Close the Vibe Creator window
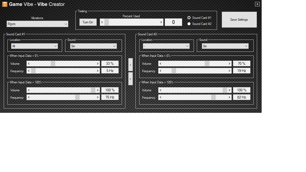The image size is (306, 172). [257, 4]
